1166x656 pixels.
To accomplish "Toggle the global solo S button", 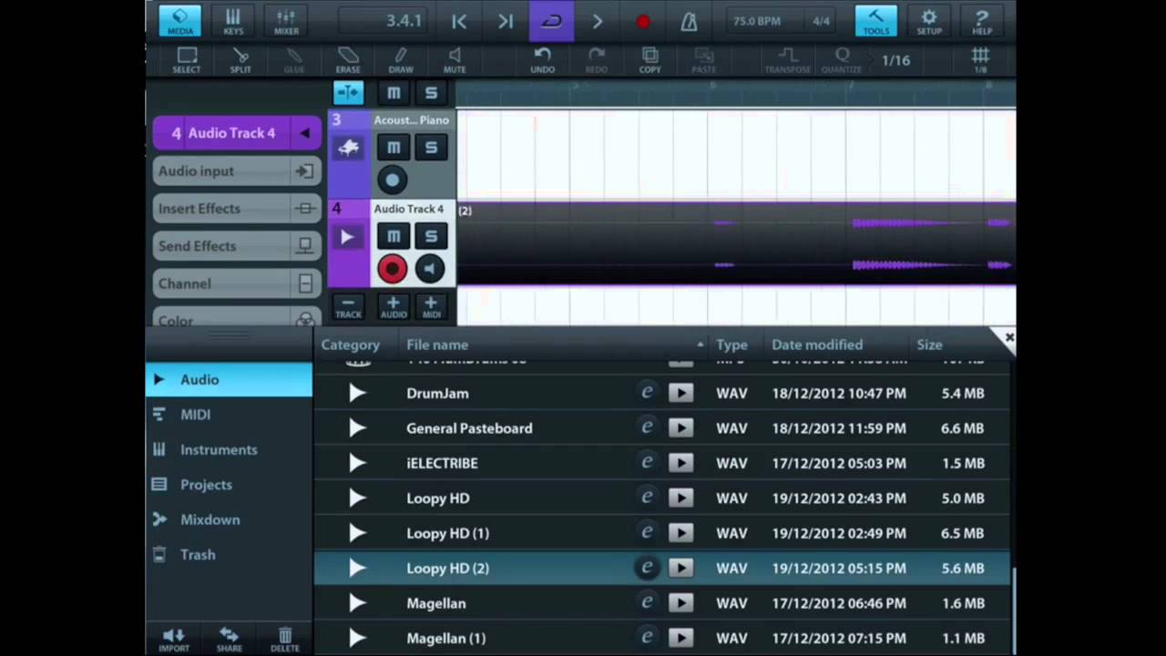I will point(431,93).
